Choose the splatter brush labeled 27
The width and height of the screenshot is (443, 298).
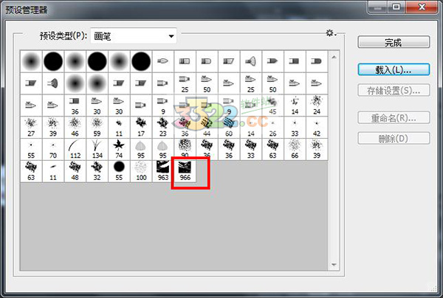32,127
